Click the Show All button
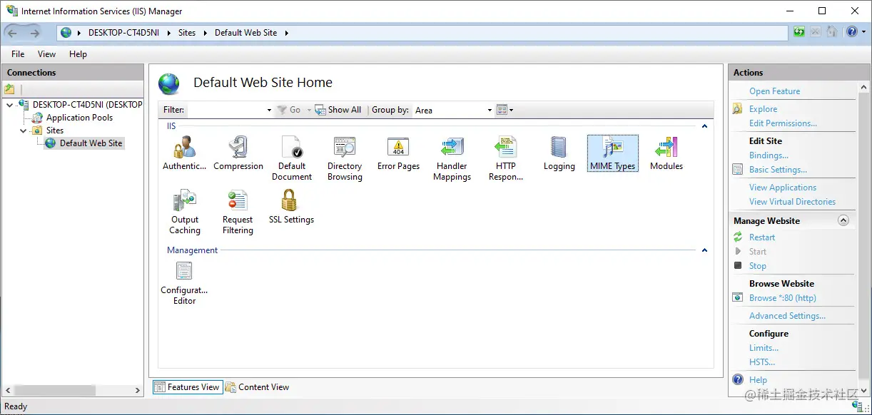The width and height of the screenshot is (872, 415). pos(339,110)
